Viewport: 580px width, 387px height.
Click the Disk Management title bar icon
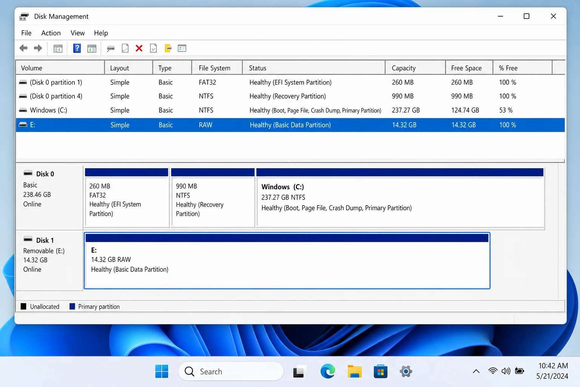pyautogui.click(x=24, y=17)
